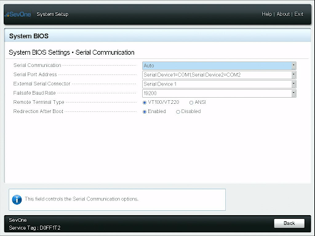Select VT100/VT220 terminal type radio

tap(145, 103)
